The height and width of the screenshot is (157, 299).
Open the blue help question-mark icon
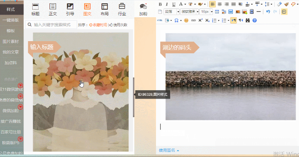tap(255, 20)
